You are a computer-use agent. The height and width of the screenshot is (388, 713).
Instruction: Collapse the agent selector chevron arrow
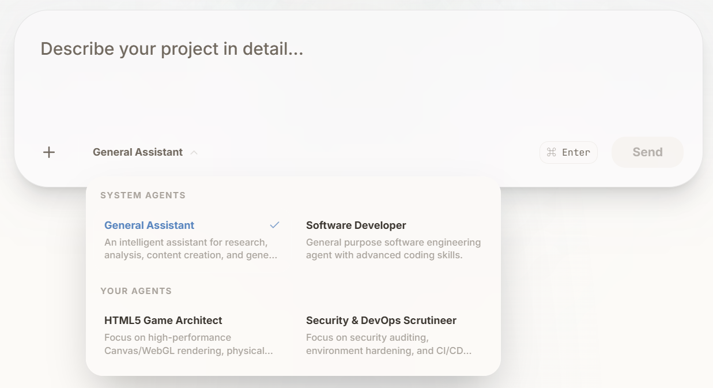194,153
